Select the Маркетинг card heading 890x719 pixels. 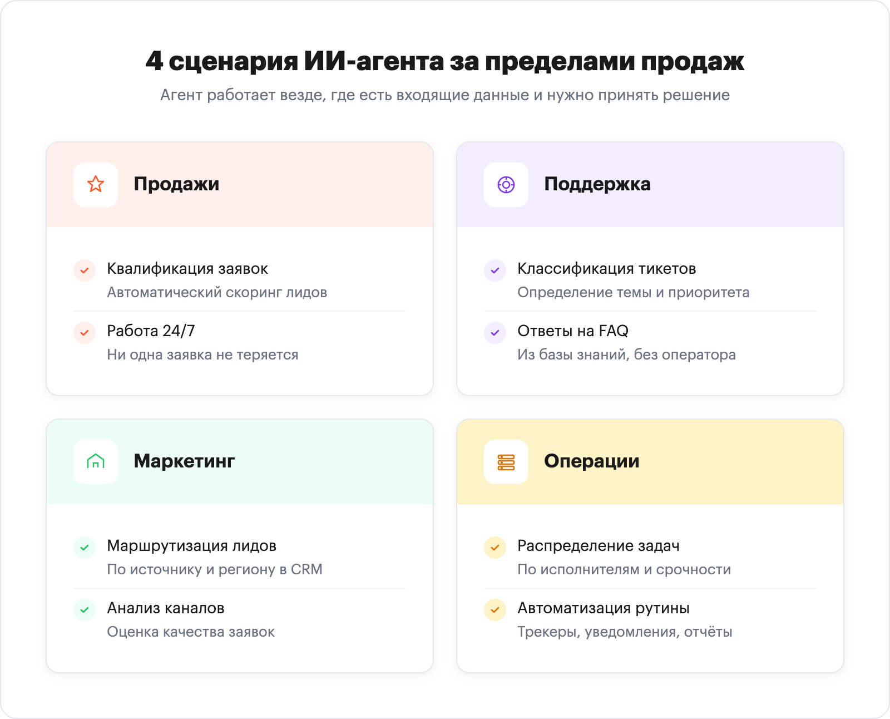click(x=184, y=461)
